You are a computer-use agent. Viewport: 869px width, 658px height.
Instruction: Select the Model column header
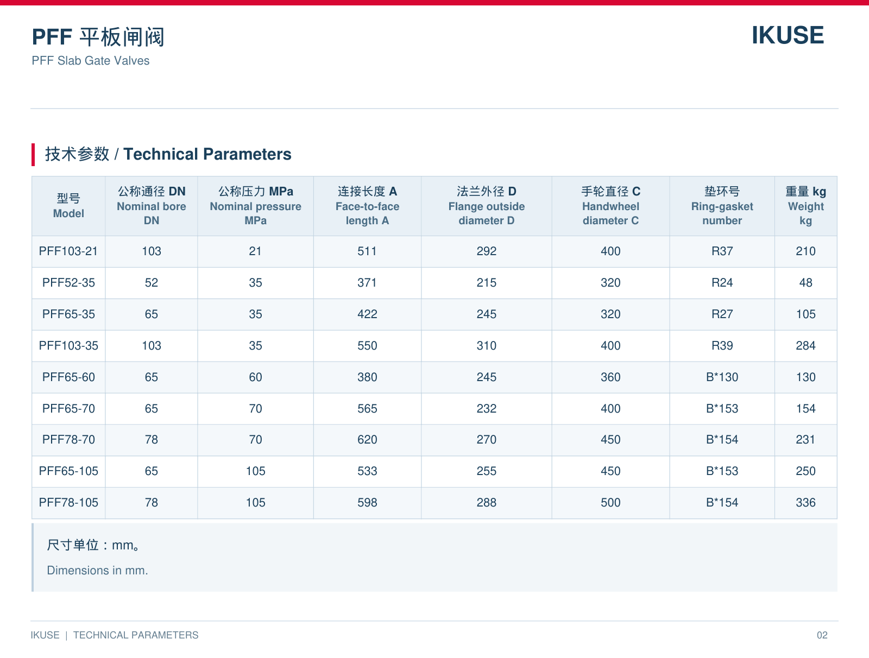68,206
